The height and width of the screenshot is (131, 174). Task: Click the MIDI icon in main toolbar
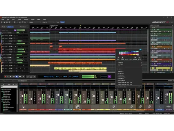25,22
